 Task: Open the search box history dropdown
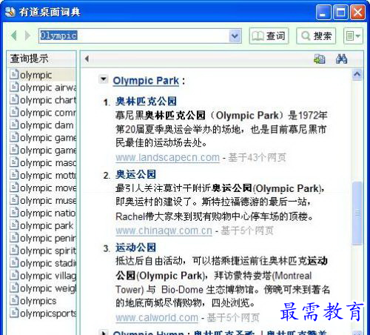pos(235,36)
